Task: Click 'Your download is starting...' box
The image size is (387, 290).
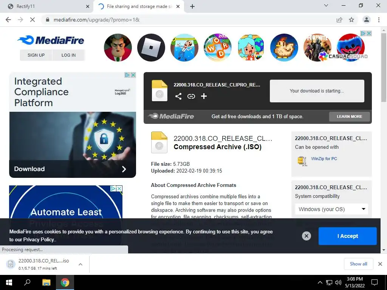Action: pos(317,91)
